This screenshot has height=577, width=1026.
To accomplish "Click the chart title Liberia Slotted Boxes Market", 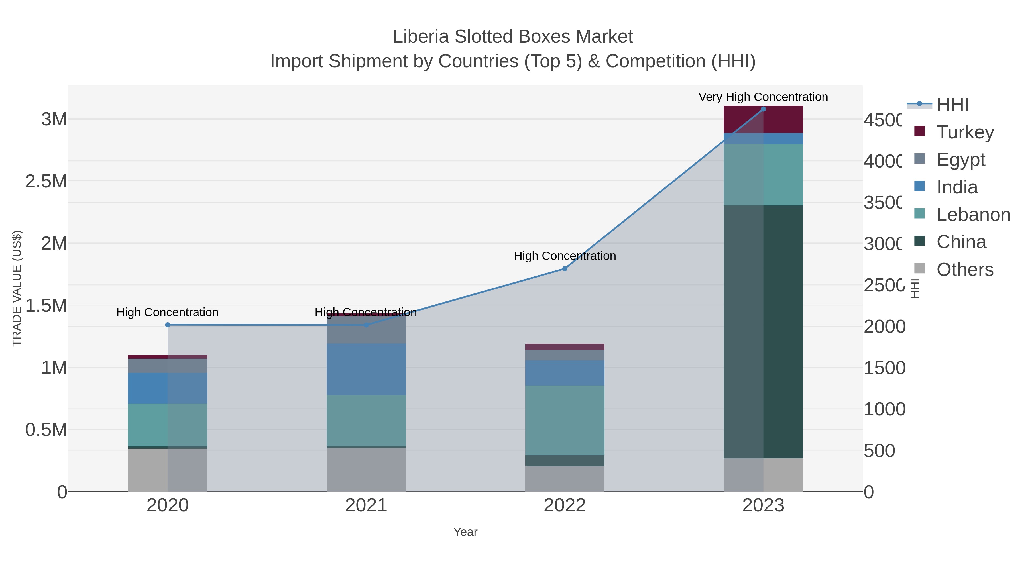I will pos(513,37).
